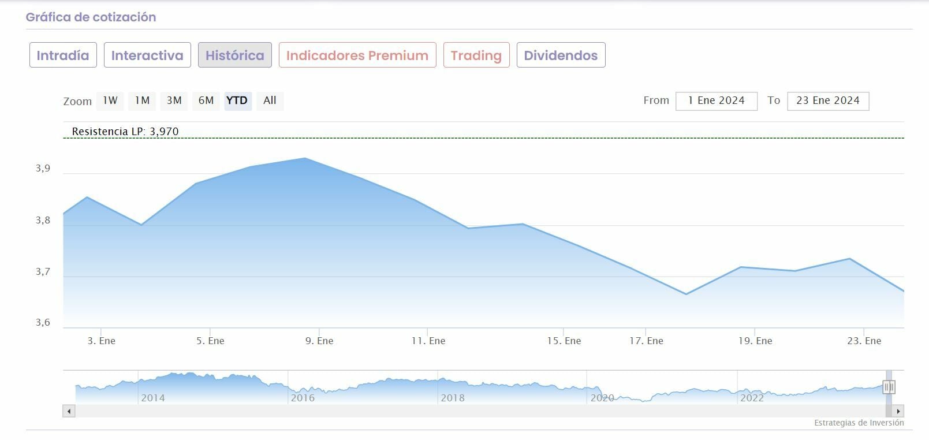Image resolution: width=929 pixels, height=440 pixels.
Task: Select the Histórica tab
Action: (x=234, y=55)
